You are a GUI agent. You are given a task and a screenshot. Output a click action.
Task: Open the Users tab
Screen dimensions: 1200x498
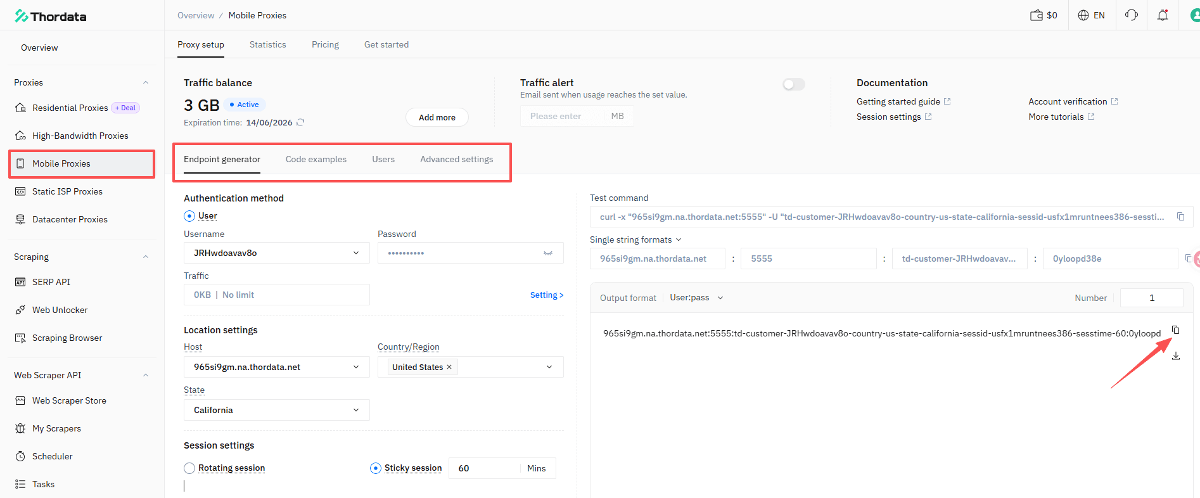383,159
